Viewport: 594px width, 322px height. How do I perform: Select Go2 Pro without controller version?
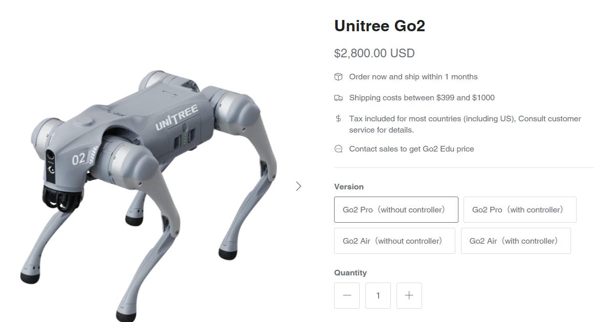coord(396,209)
